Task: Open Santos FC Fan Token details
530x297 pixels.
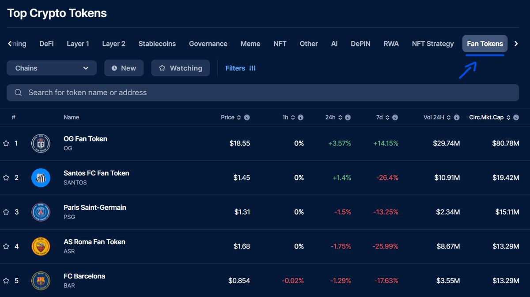Action: point(96,173)
